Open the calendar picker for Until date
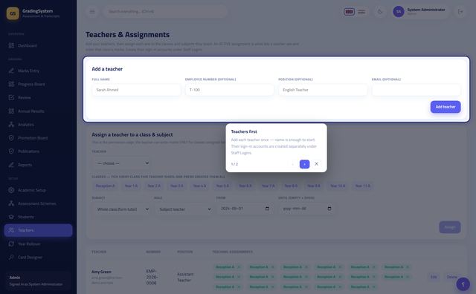The width and height of the screenshot is (476, 294). pyautogui.click(x=329, y=209)
